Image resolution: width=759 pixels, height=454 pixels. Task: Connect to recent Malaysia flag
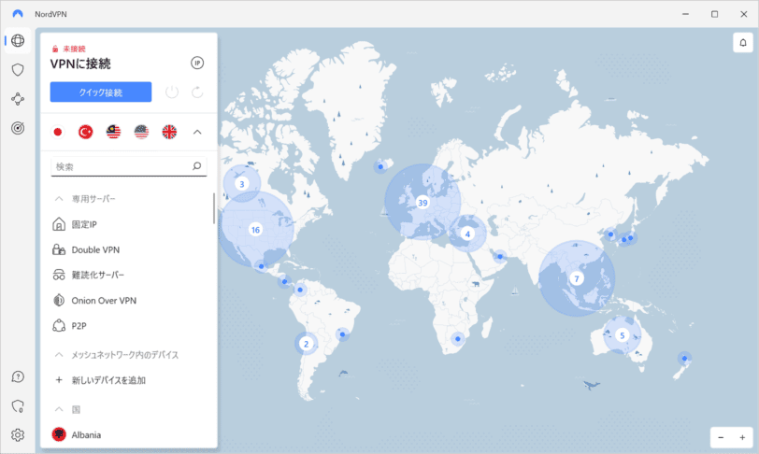[x=113, y=132]
